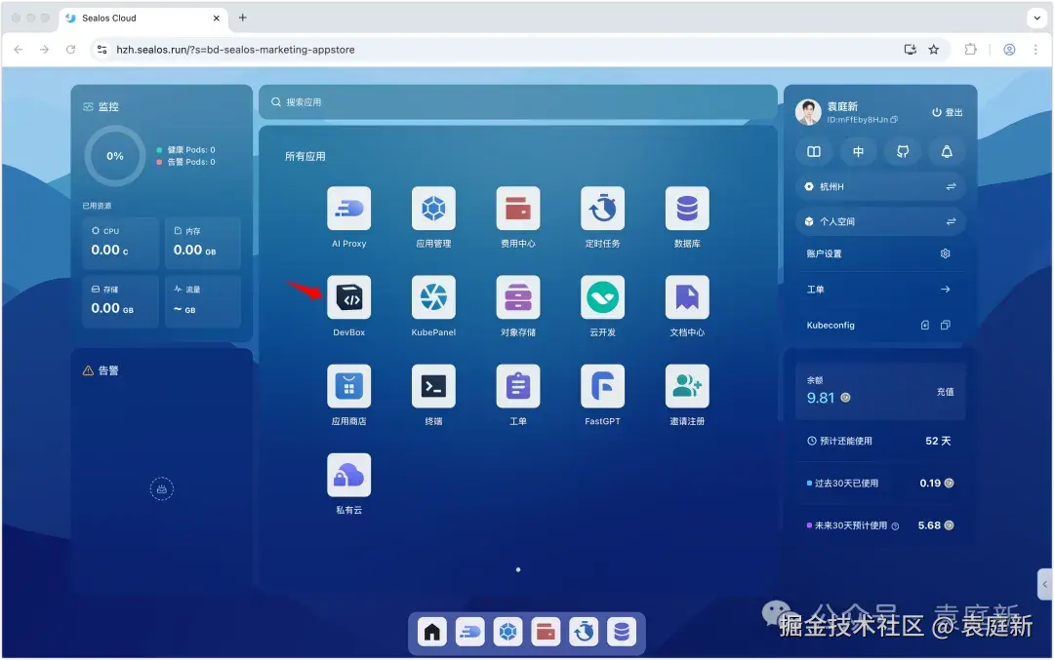
Task: Open the Chrome profile icon
Action: pos(1009,50)
